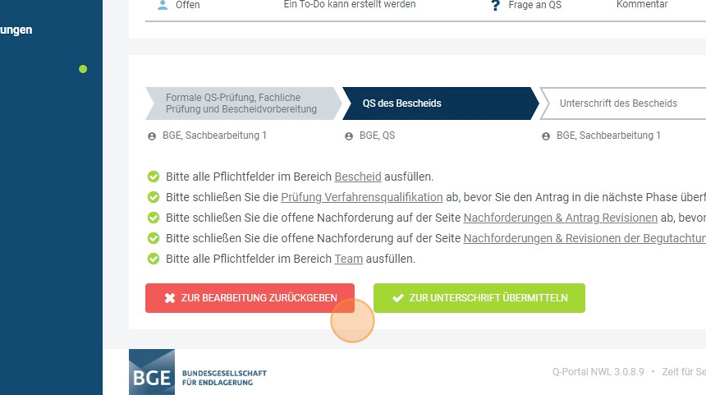Click green check icon beside 'Bereich Team' line
Image resolution: width=706 pixels, height=395 pixels.
tap(154, 259)
